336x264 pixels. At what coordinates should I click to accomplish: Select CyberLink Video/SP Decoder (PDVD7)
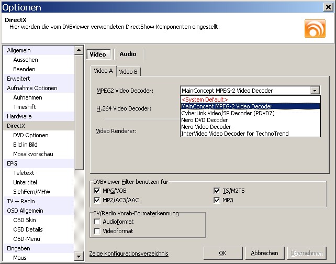(x=250, y=113)
